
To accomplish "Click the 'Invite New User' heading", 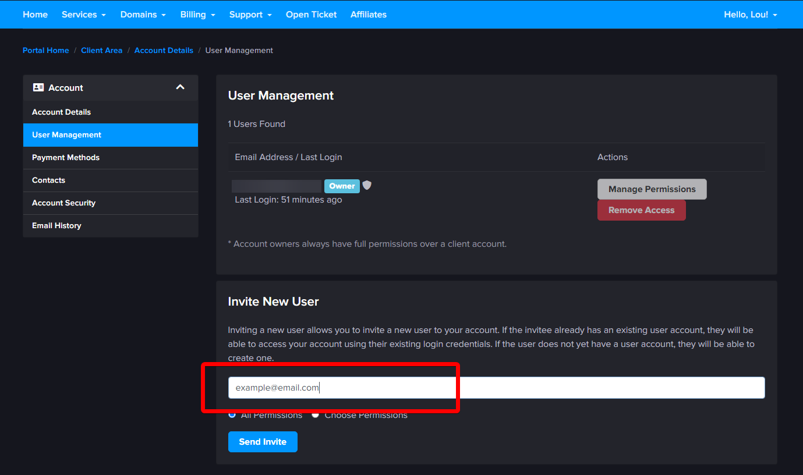I will [x=274, y=302].
